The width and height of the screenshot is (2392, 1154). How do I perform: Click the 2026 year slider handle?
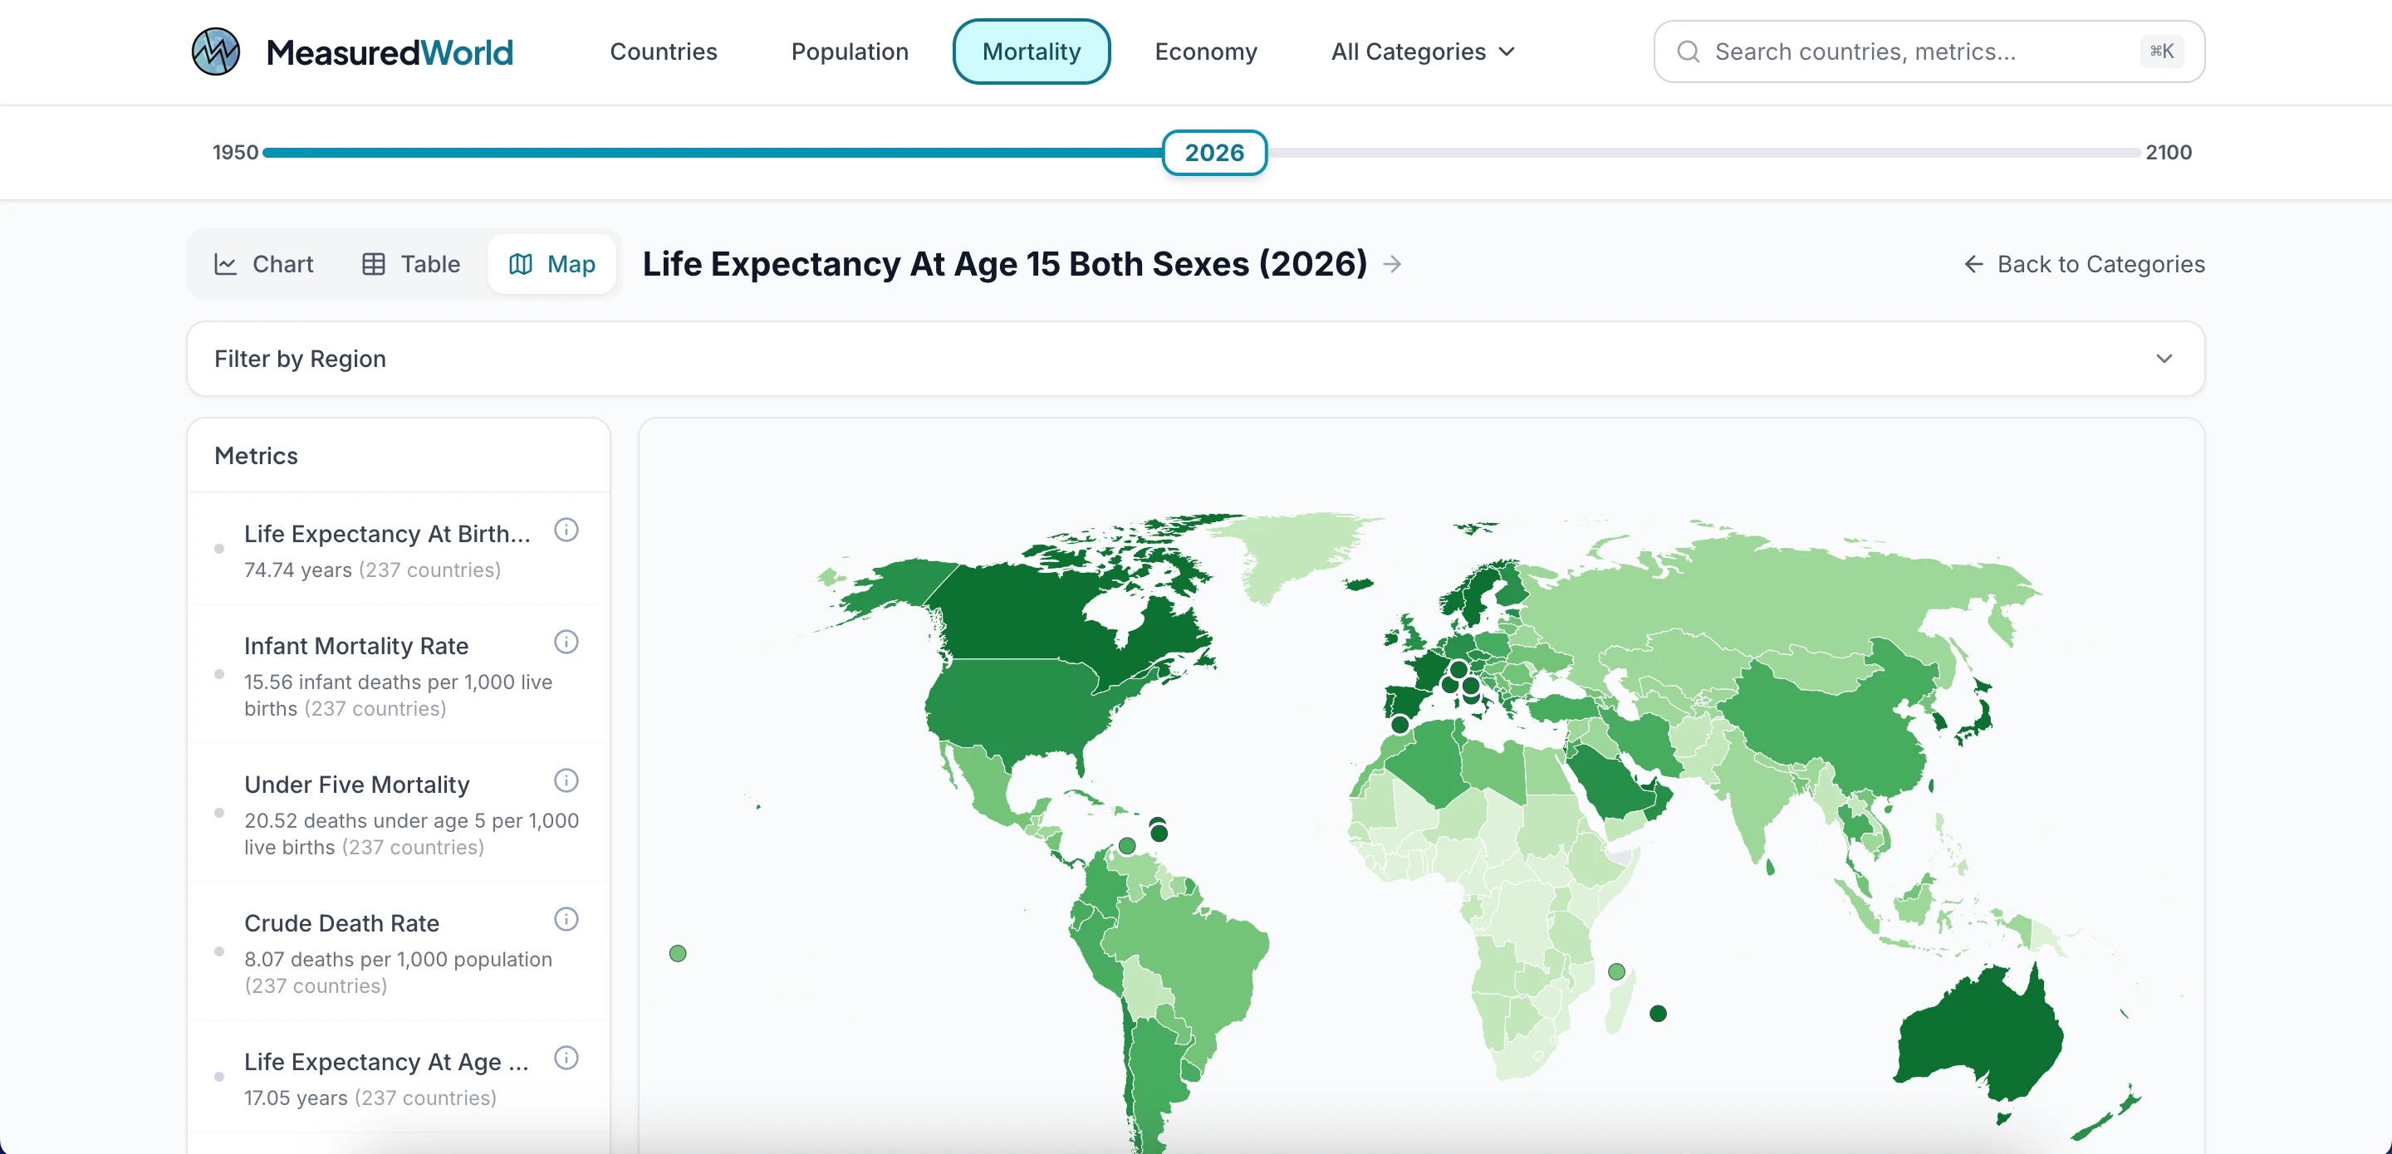[x=1213, y=152]
